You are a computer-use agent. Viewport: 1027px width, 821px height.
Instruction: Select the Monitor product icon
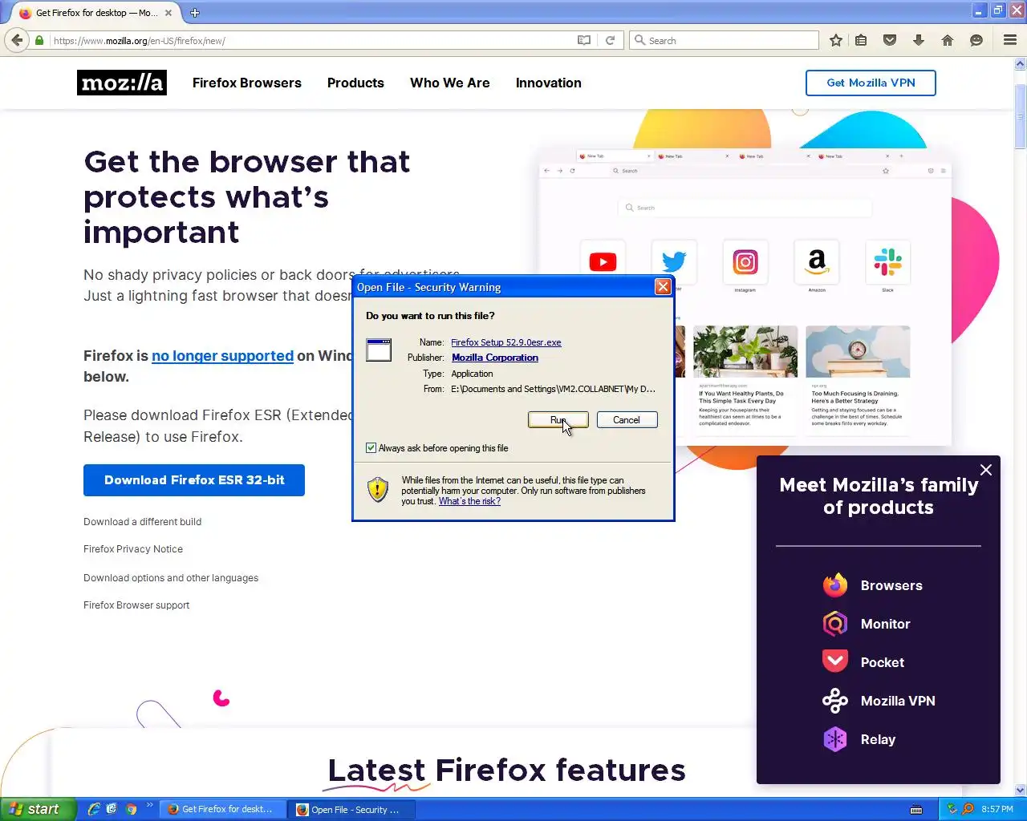point(835,624)
